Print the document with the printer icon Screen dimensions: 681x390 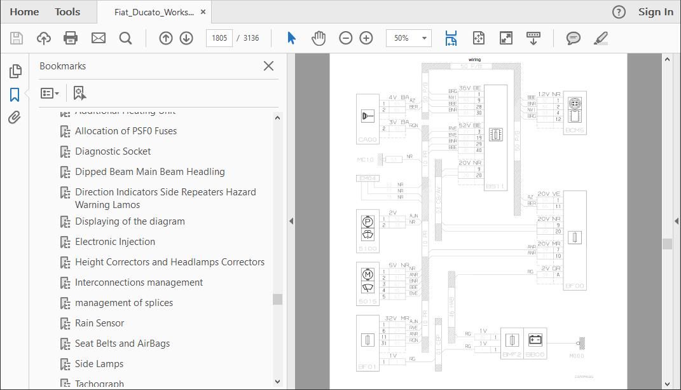tap(71, 38)
